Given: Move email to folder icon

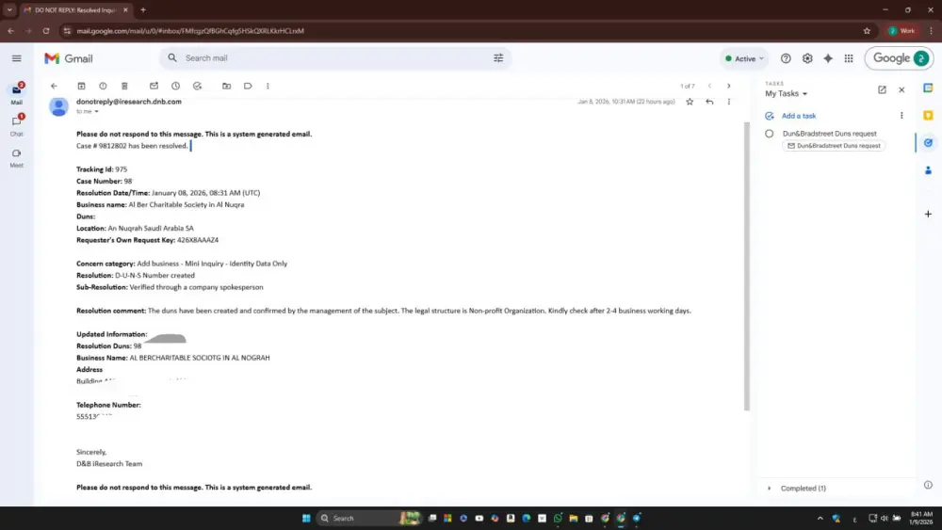Looking at the screenshot, I should pyautogui.click(x=226, y=86).
